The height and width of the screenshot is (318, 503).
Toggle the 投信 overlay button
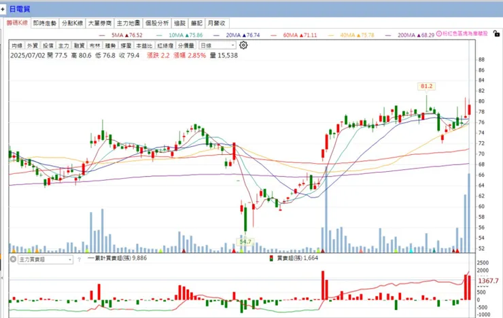[48, 46]
